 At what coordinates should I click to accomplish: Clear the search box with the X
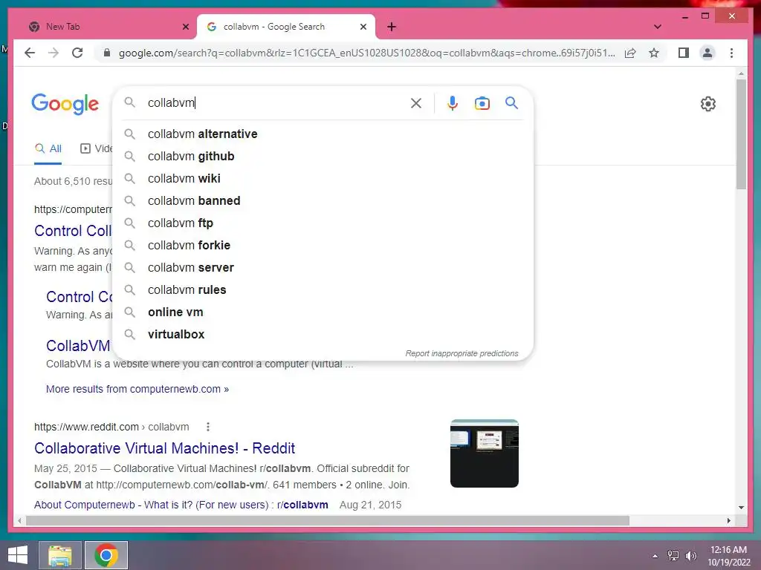click(416, 102)
